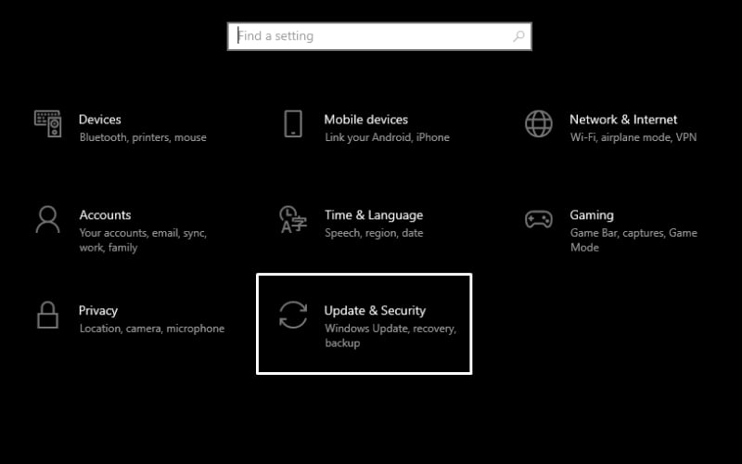Click the Mobile devices phone icon
Screen dimensions: 742x464
293,124
